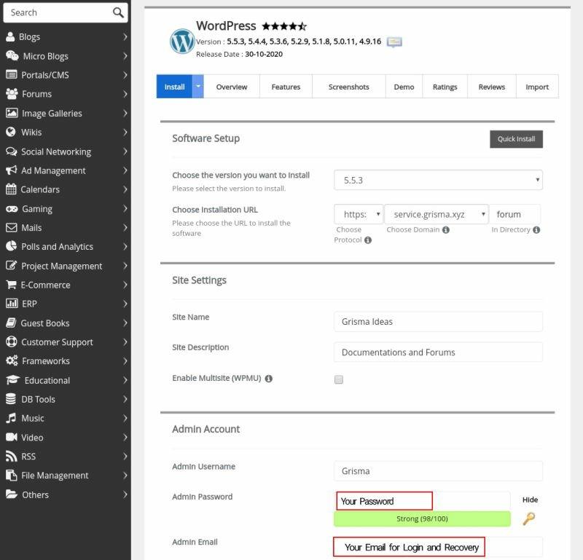Click the Gaming controller icon
This screenshot has height=560, width=583.
12,209
